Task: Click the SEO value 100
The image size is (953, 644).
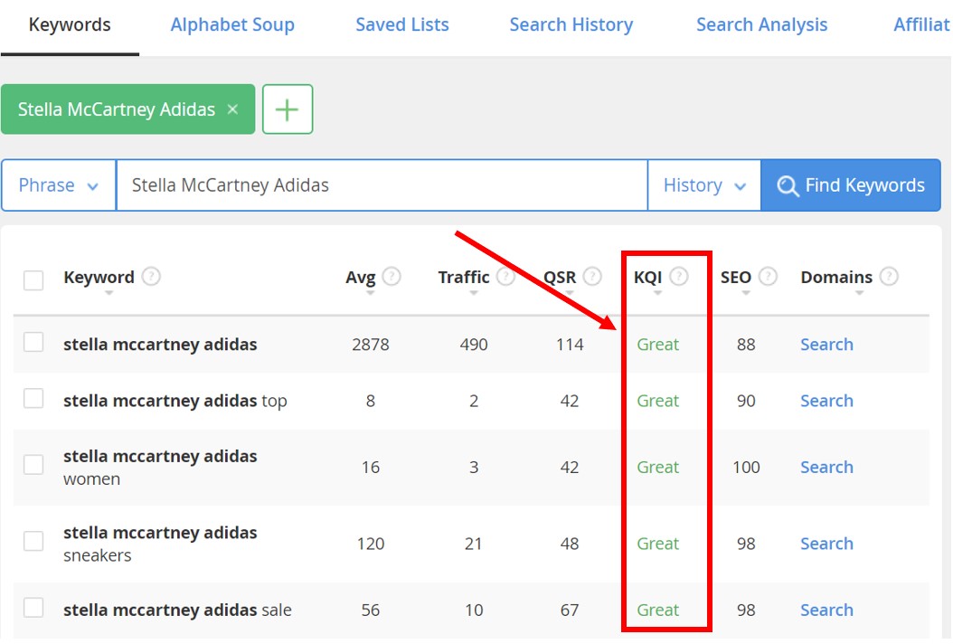Action: 746,467
